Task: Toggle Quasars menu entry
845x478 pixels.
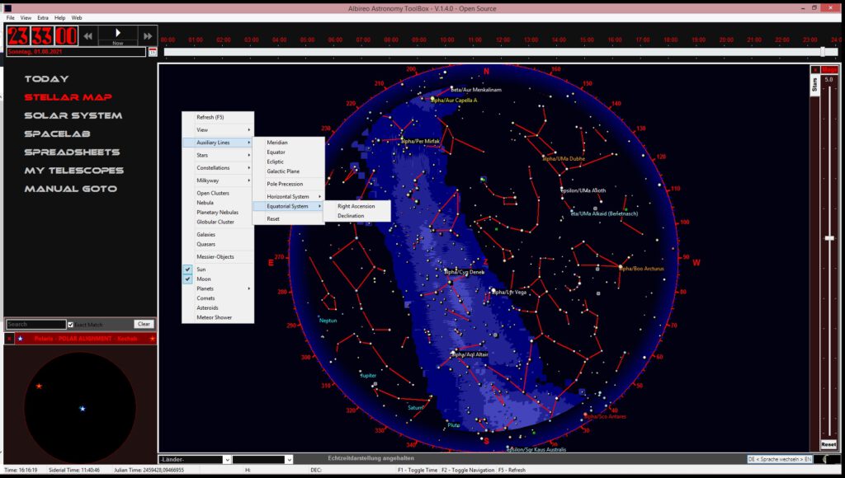Action: pyautogui.click(x=218, y=245)
